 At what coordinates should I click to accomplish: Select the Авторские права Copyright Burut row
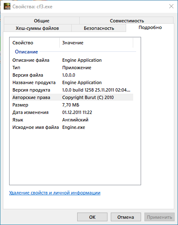(73, 97)
